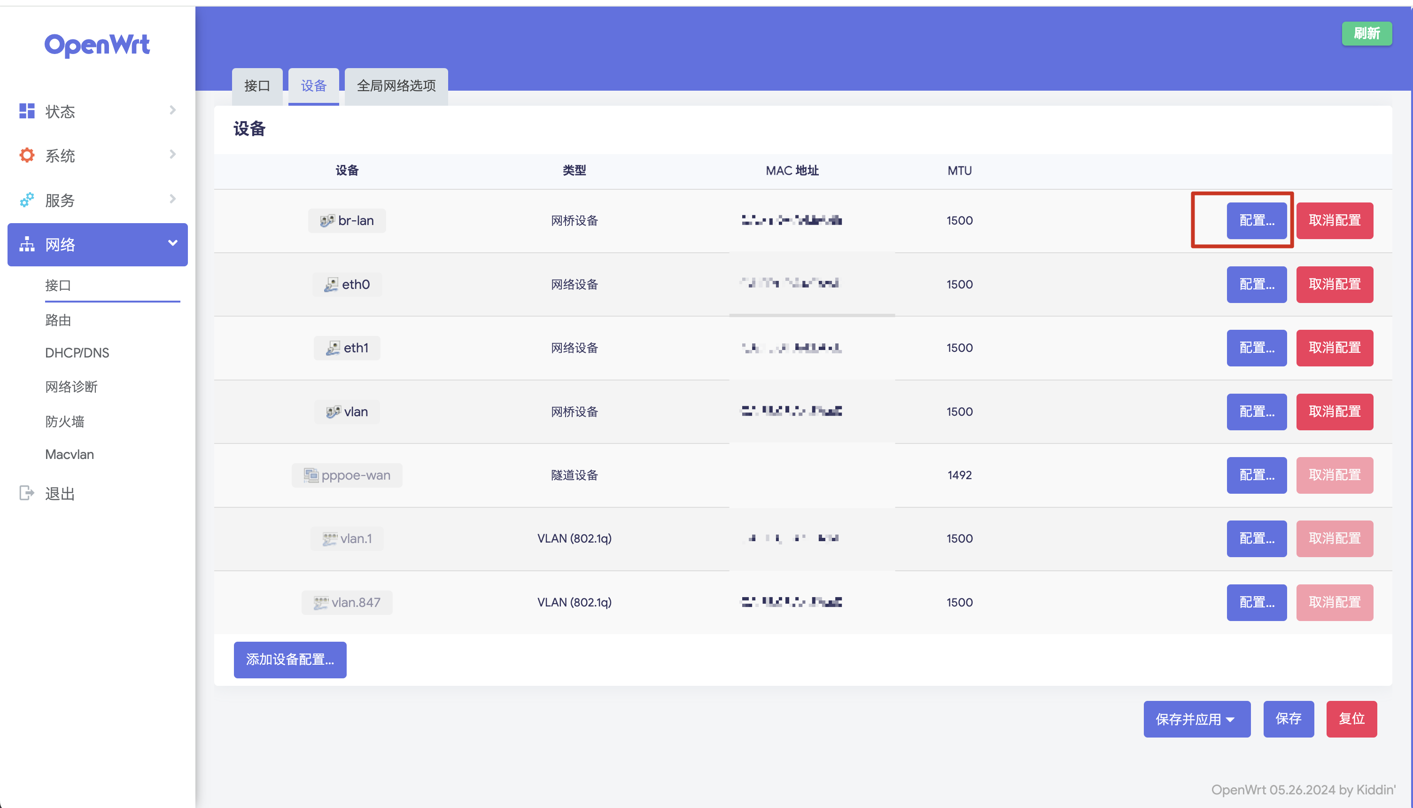Screen dimensions: 1413x808
Task: Expand the 服务 menu chevron
Action: [x=172, y=199]
